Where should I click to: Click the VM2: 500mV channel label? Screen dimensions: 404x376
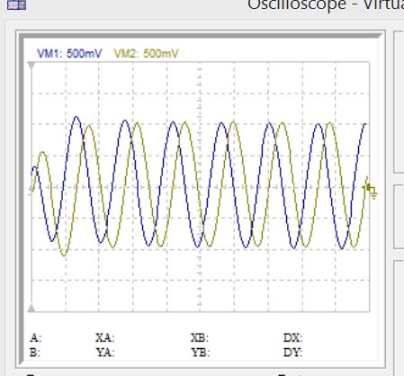146,54
